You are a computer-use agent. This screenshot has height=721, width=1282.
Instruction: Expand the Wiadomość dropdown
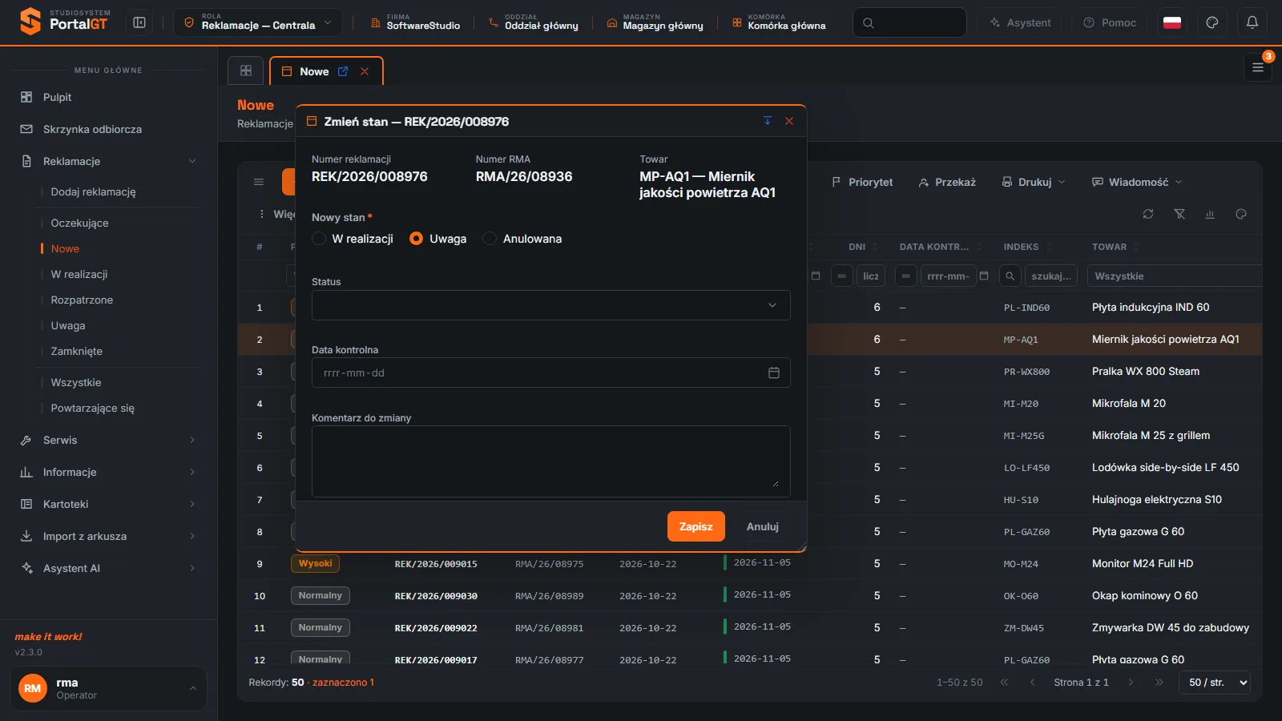(x=1137, y=182)
